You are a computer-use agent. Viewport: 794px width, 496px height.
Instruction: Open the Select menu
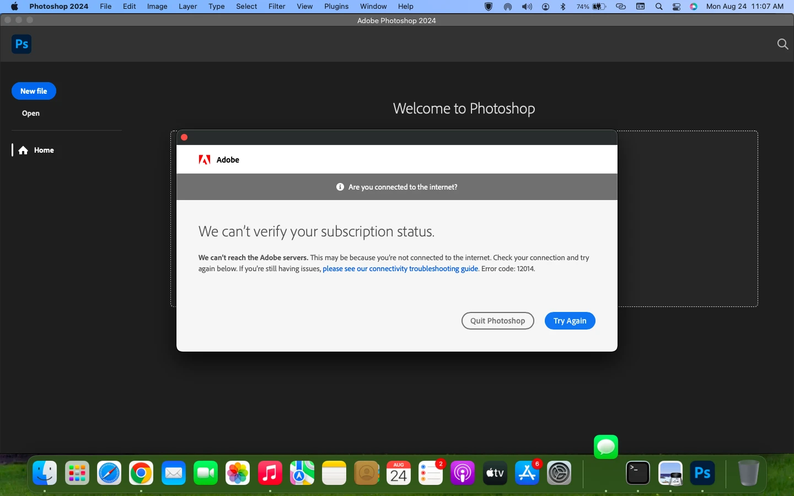pos(246,7)
